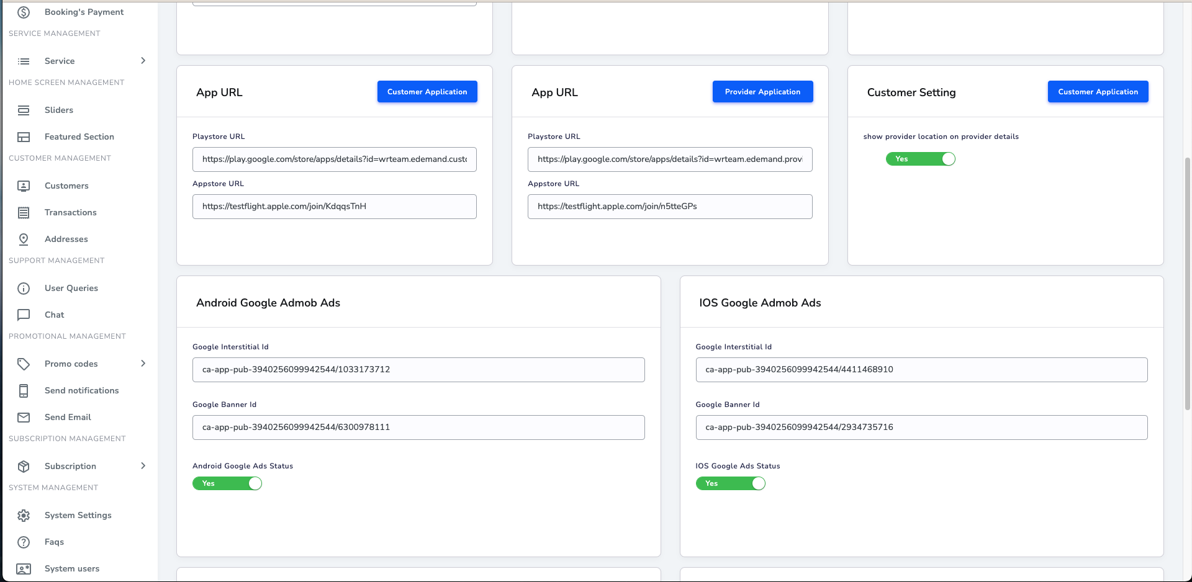Open the Faqs page

click(x=54, y=542)
